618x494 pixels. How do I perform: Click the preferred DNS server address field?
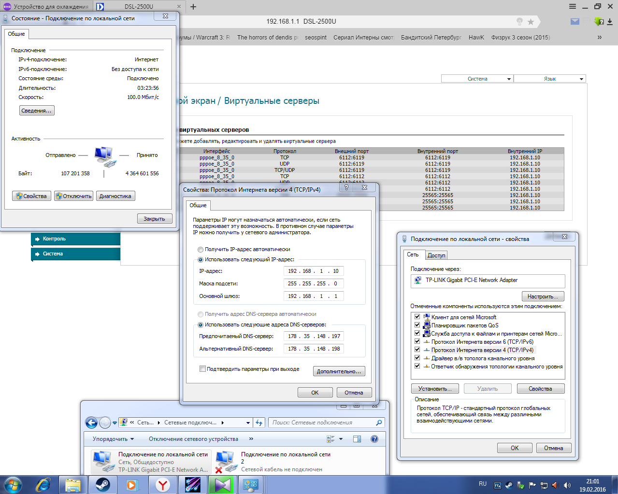pyautogui.click(x=314, y=336)
